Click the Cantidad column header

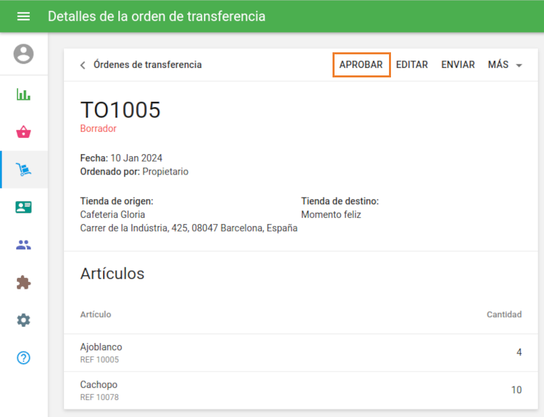tap(505, 314)
